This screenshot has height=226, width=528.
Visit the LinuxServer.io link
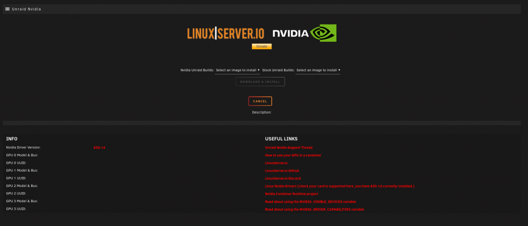(x=276, y=163)
